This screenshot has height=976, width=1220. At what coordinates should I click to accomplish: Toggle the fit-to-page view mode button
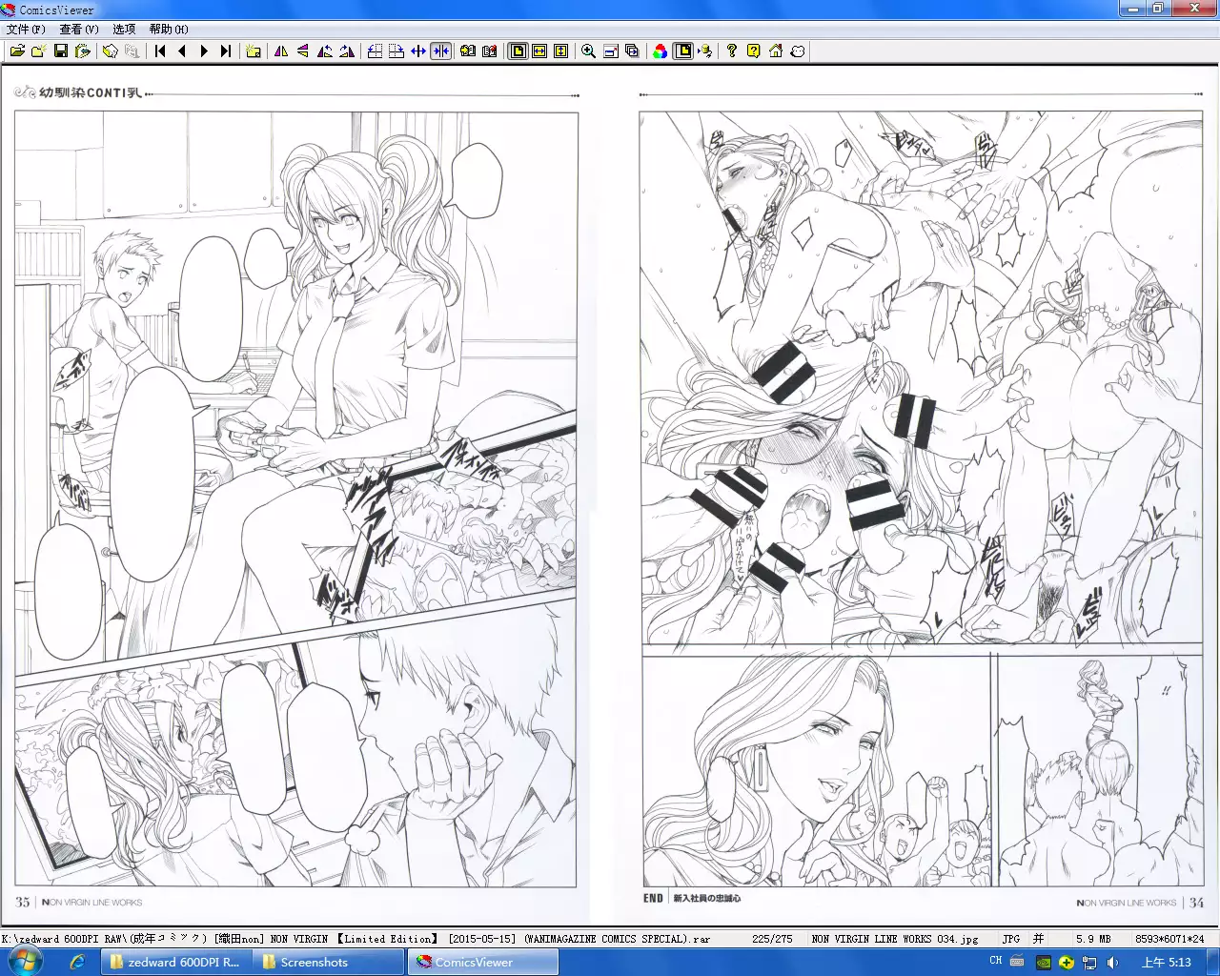518,51
